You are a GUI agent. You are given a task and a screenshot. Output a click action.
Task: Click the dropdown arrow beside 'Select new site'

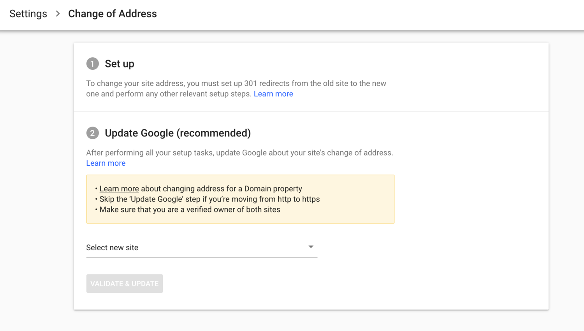311,246
